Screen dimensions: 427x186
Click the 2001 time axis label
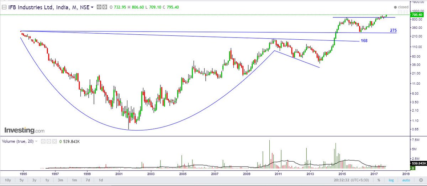(119, 174)
